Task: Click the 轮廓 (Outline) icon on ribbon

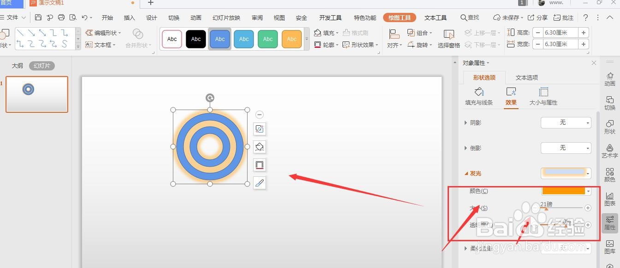Action: [318, 45]
